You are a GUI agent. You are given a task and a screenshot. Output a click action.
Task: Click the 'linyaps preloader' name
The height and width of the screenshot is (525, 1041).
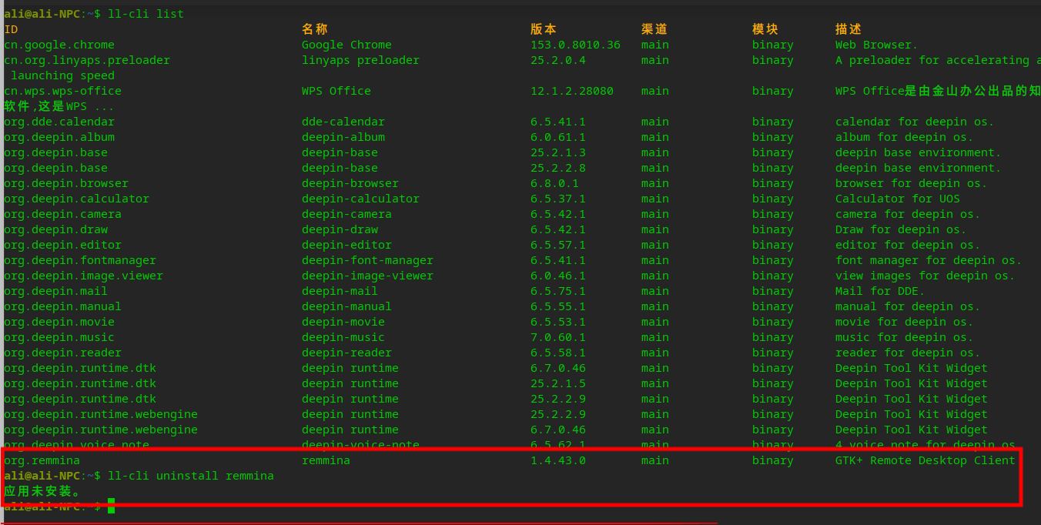tap(360, 60)
